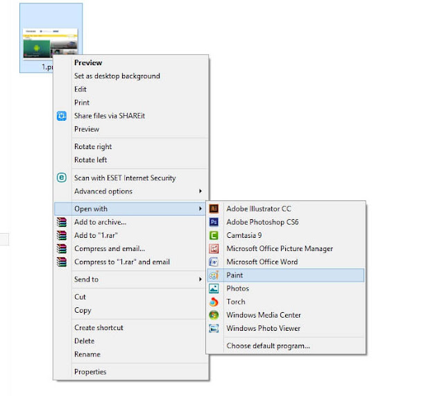Click WinRAR icon beside Compress to "1.rar" and email
Screen dimensions: 444x396
click(x=62, y=262)
